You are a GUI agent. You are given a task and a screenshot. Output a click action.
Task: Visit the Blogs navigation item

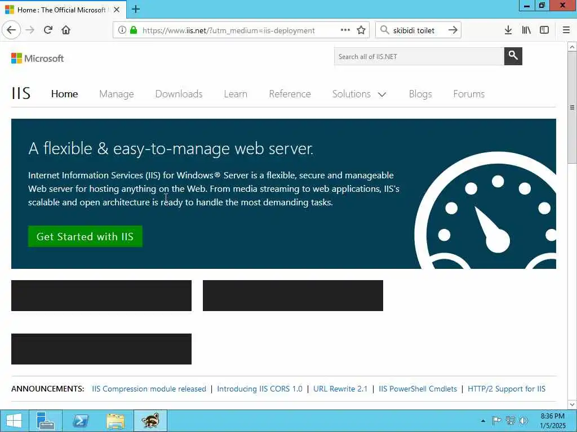click(420, 94)
